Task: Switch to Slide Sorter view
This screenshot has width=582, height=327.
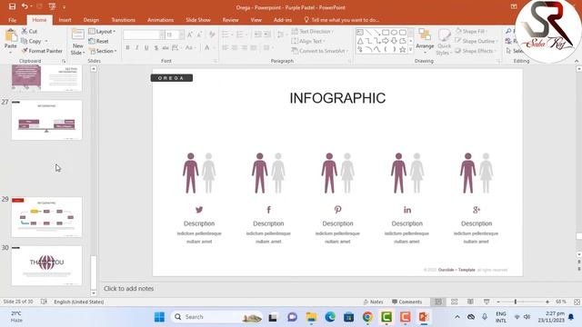Action: point(455,302)
